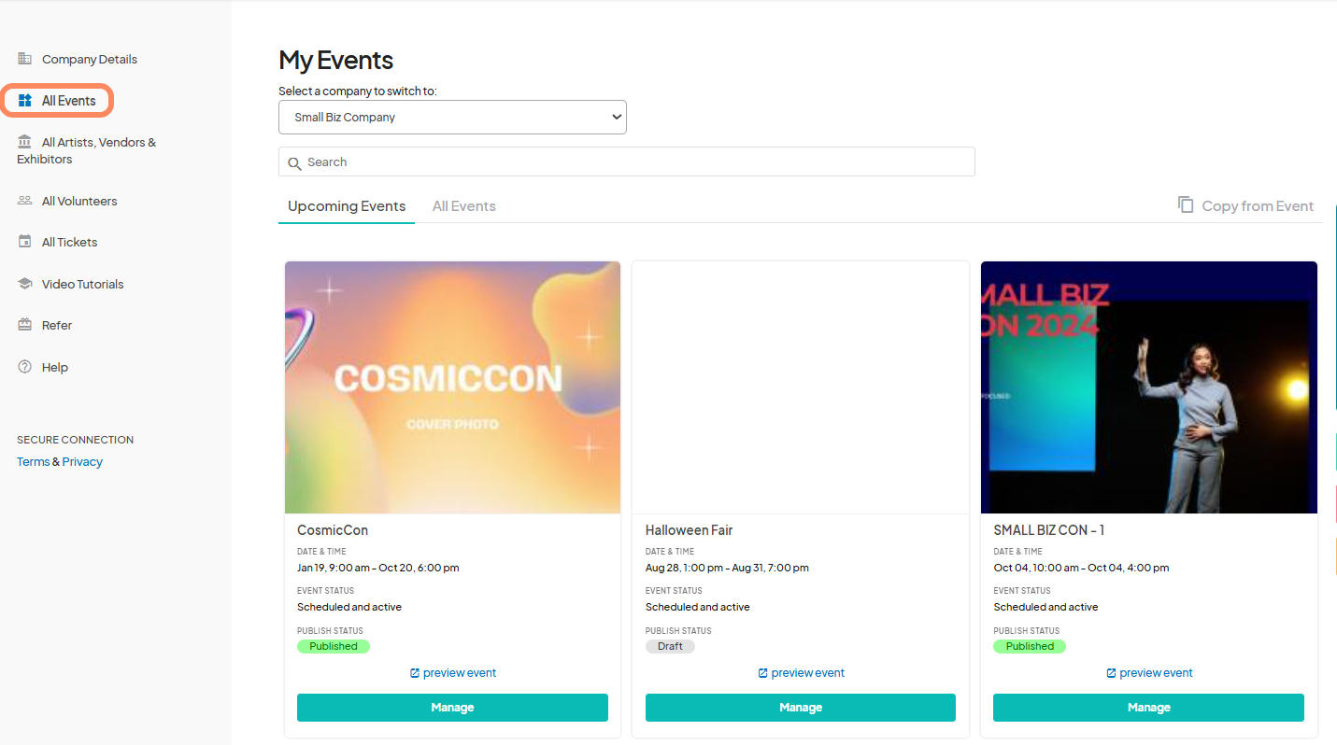This screenshot has height=745, width=1337.
Task: Open Video Tutorials via the graduation cap icon
Action: [24, 283]
